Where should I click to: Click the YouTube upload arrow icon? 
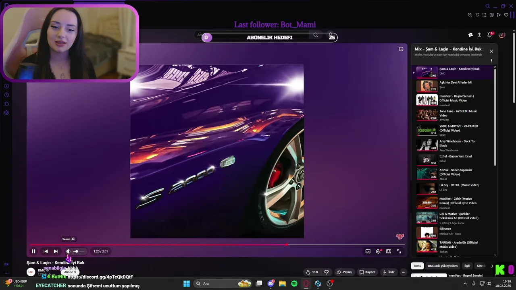coord(479,35)
